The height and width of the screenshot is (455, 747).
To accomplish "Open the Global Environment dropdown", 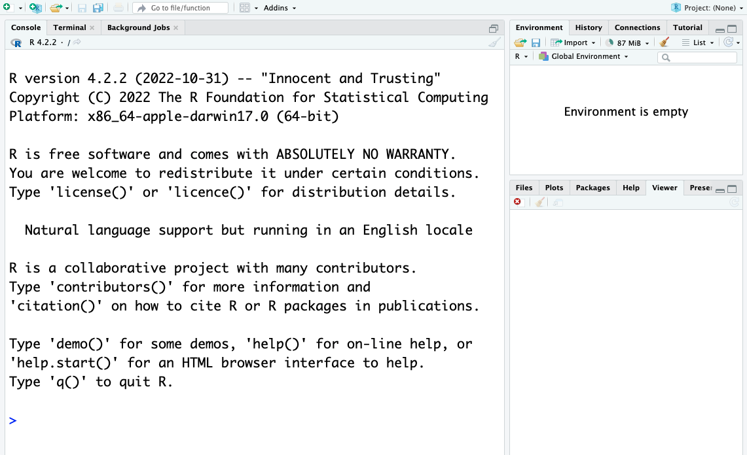I will (x=583, y=57).
